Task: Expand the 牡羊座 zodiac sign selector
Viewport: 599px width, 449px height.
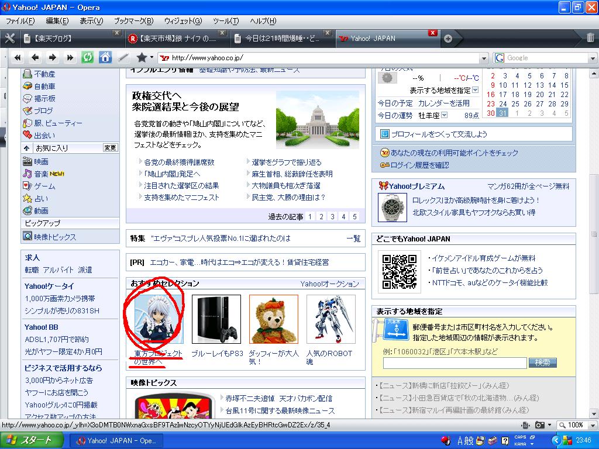Action: pyautogui.click(x=444, y=115)
